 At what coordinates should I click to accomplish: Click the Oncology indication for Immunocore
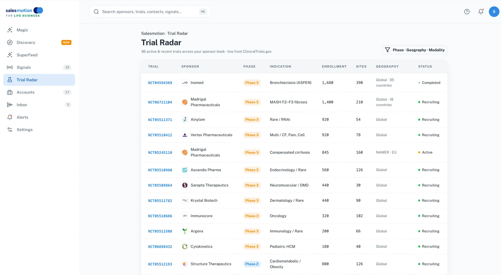click(x=278, y=216)
